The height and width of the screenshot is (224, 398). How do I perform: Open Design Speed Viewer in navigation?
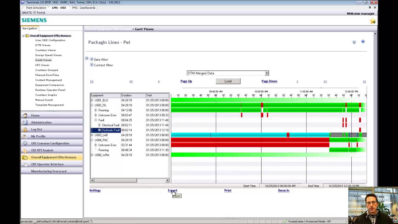tap(49, 55)
